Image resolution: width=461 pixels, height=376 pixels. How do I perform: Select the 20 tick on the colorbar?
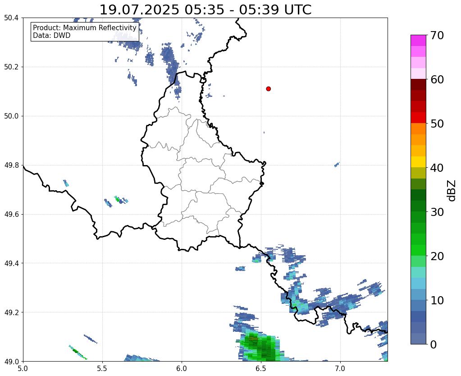(437, 256)
